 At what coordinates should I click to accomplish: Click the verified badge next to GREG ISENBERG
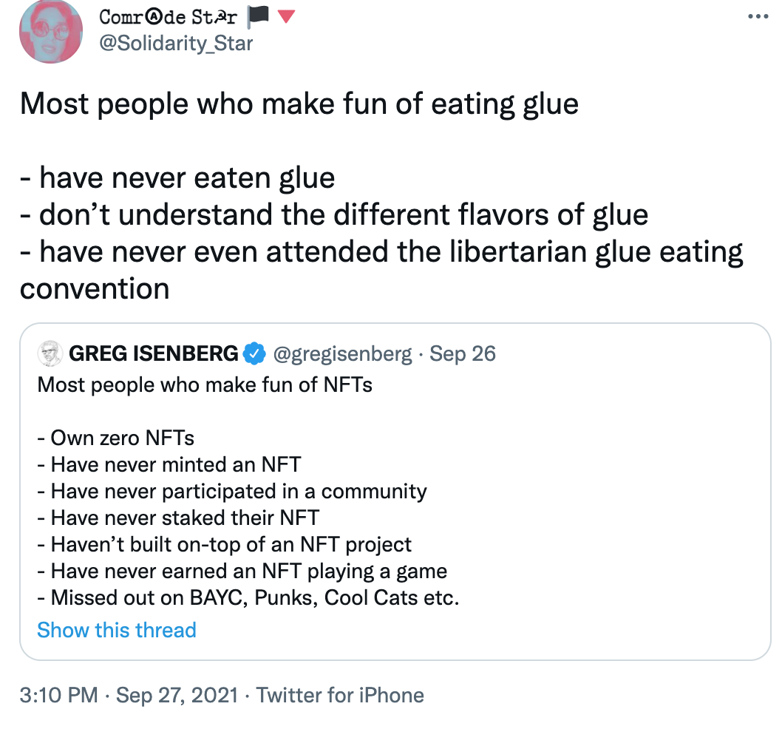[254, 353]
